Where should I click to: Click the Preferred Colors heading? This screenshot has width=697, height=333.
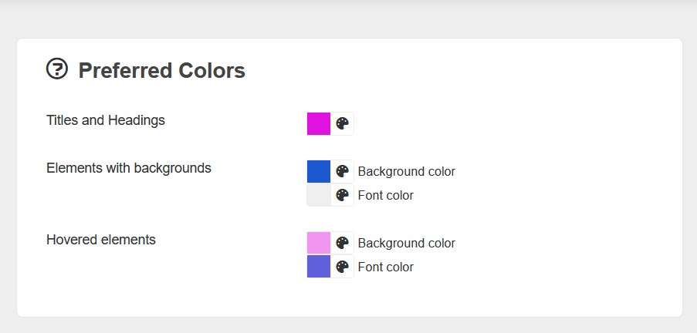click(161, 70)
